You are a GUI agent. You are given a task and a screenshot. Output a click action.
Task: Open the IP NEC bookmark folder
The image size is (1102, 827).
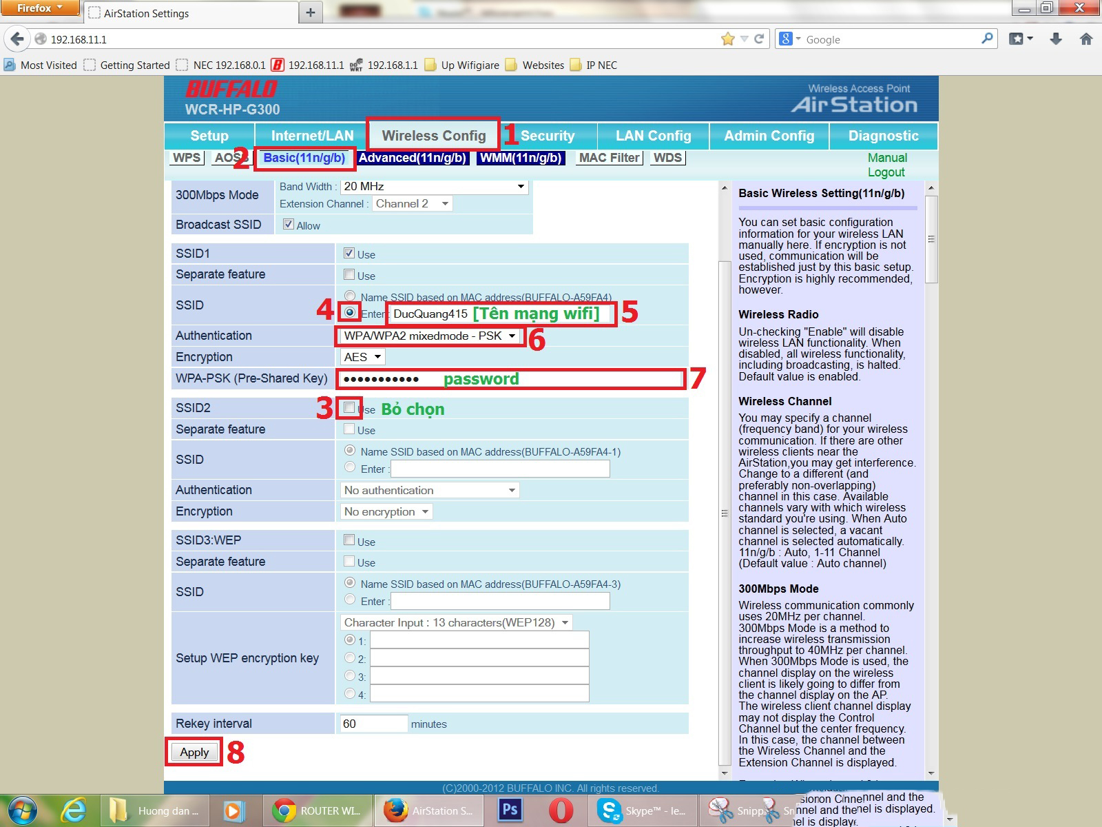pos(593,65)
